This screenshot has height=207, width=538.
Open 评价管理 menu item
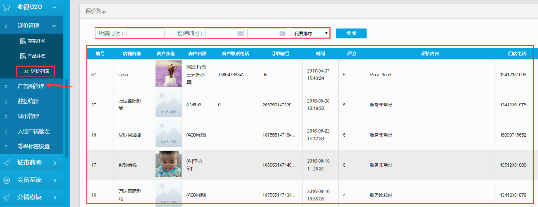pos(28,26)
